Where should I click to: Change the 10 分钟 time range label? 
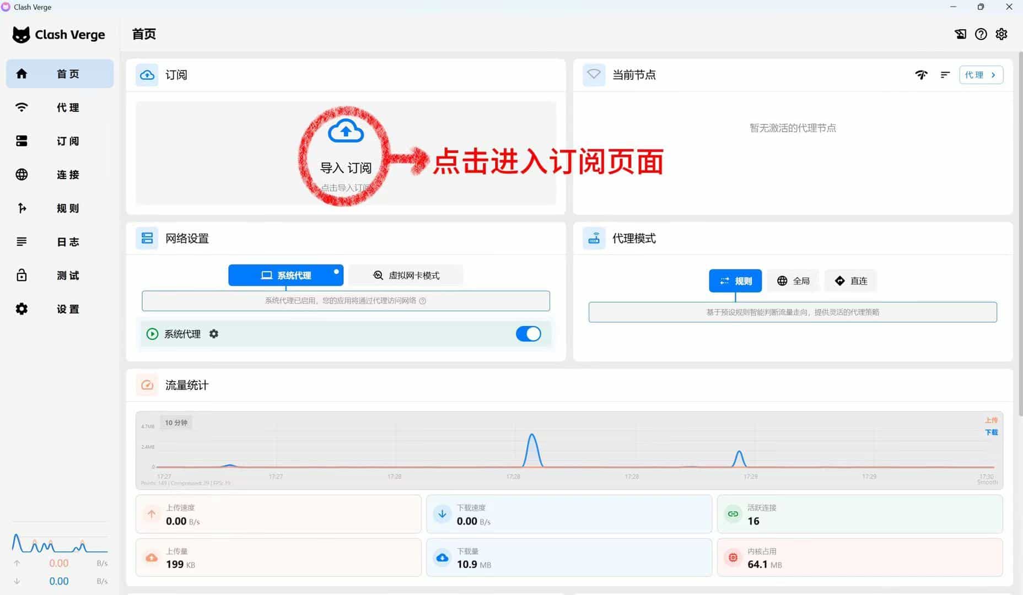[x=176, y=423]
